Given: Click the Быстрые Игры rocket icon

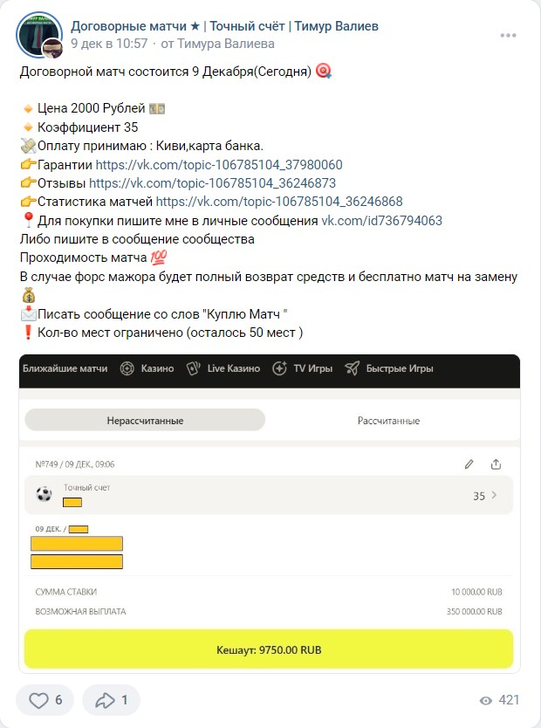Looking at the screenshot, I should point(352,368).
